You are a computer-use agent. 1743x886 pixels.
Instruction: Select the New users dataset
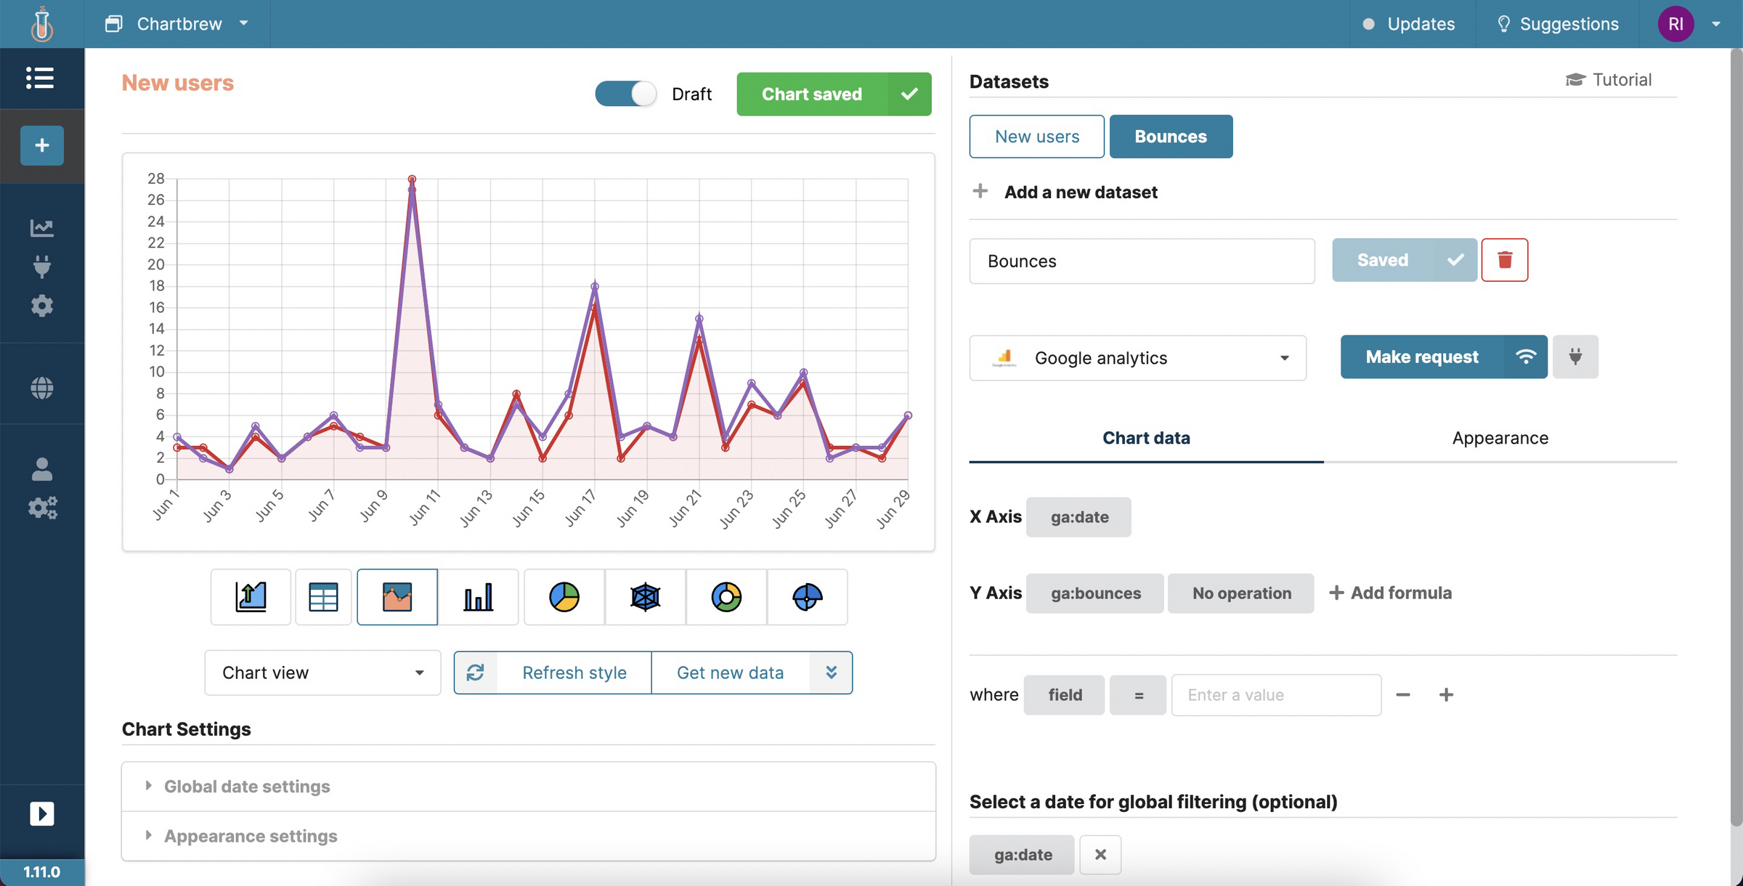[1037, 137]
